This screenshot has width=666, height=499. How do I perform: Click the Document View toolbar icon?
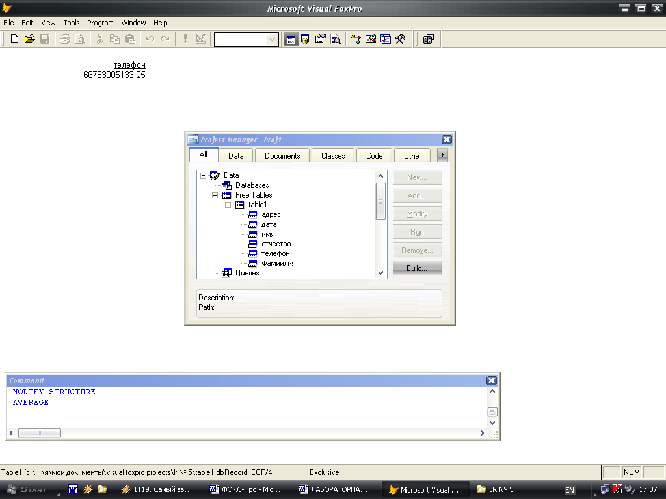pos(336,40)
